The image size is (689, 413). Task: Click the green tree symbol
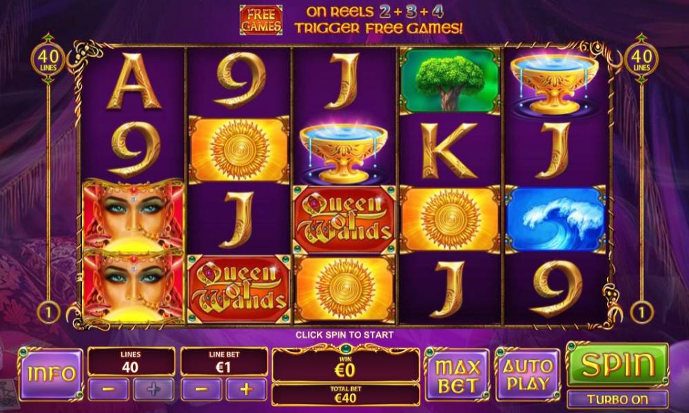point(450,81)
